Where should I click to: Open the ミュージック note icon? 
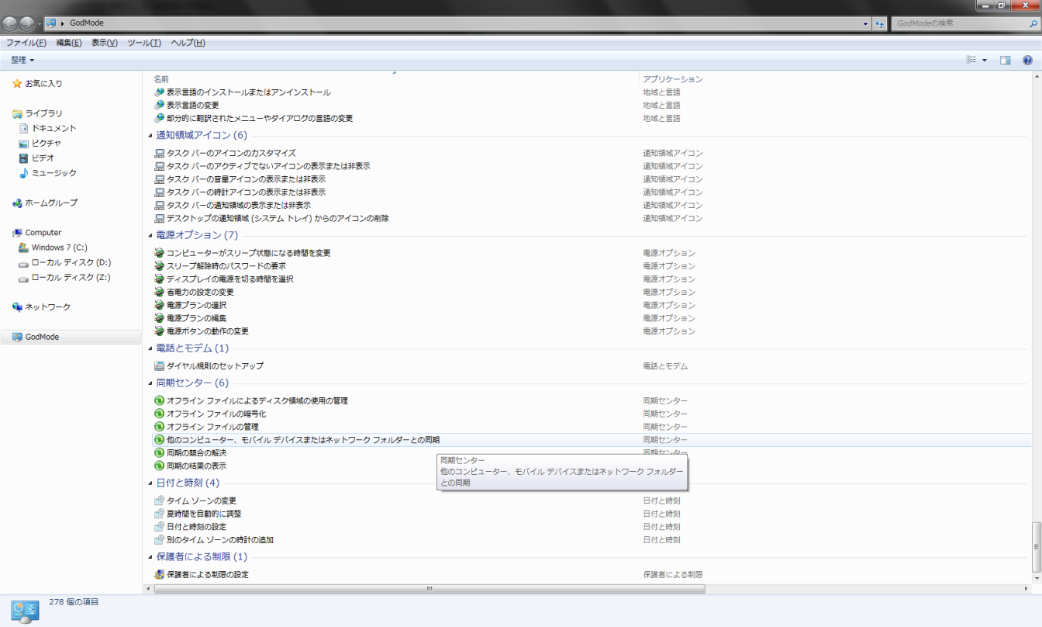pyautogui.click(x=23, y=172)
